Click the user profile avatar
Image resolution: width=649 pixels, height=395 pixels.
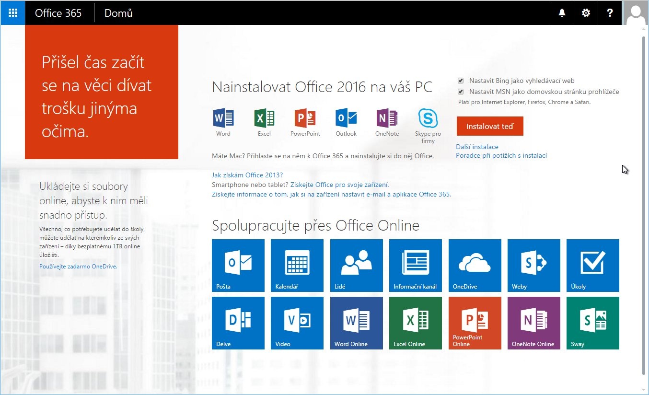(635, 13)
